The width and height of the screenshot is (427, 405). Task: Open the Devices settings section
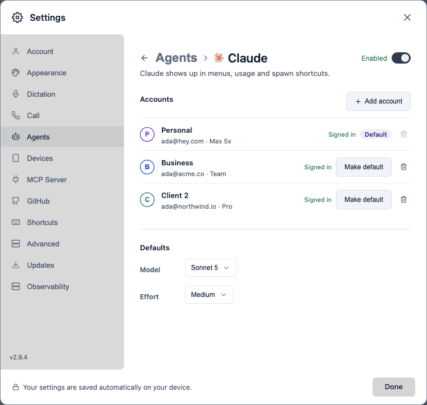click(x=62, y=158)
